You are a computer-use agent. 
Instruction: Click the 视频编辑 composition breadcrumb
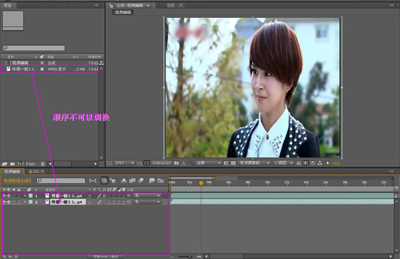click(123, 12)
